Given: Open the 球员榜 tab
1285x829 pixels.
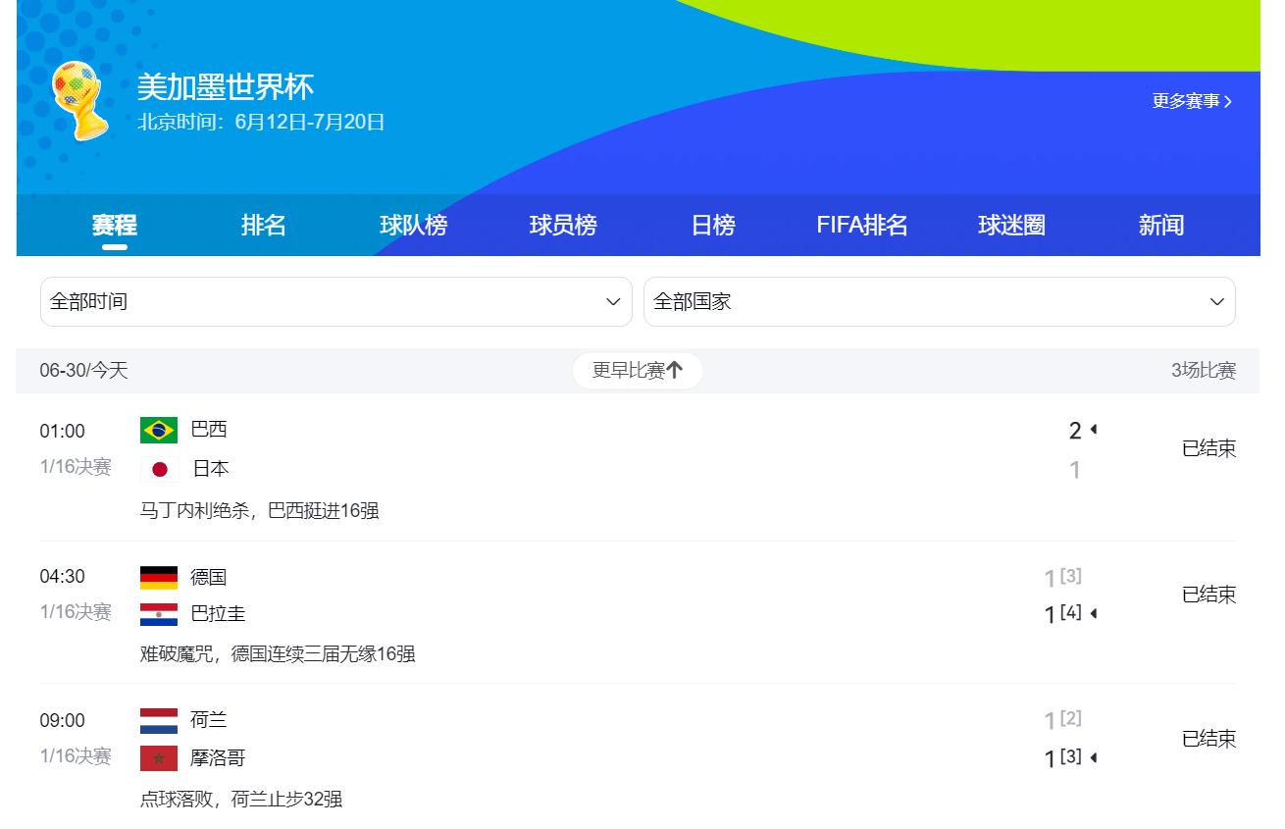Looking at the screenshot, I should click(x=563, y=226).
